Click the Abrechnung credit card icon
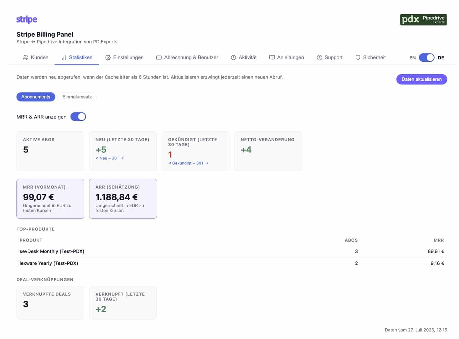The width and height of the screenshot is (459, 339). point(159,57)
